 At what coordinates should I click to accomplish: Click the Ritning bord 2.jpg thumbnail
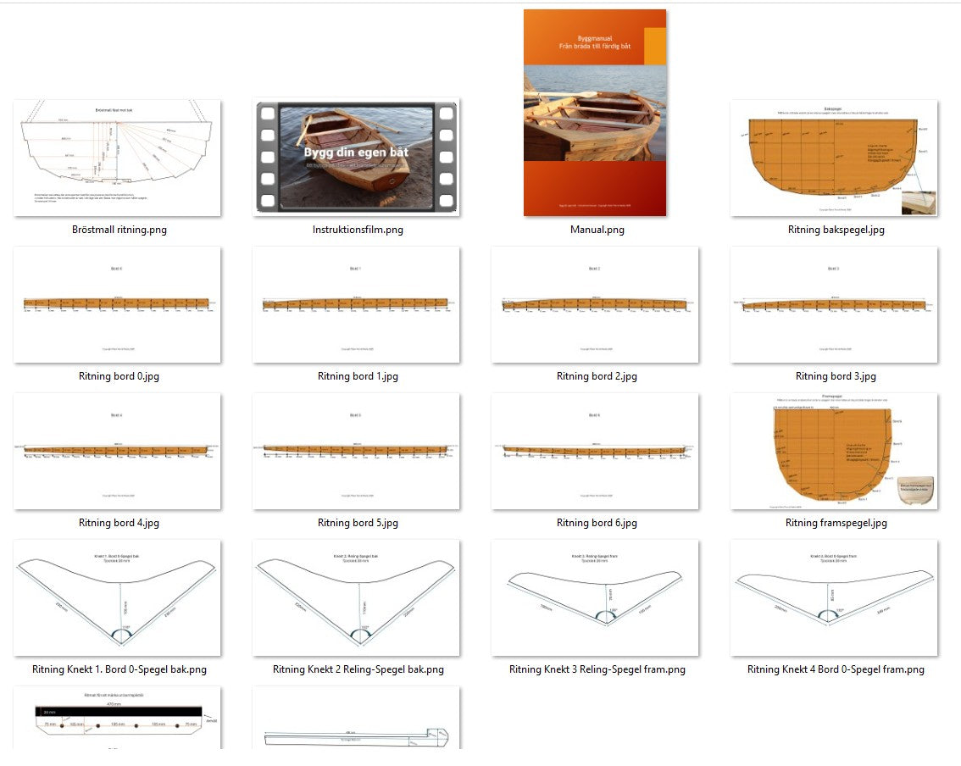pos(595,304)
